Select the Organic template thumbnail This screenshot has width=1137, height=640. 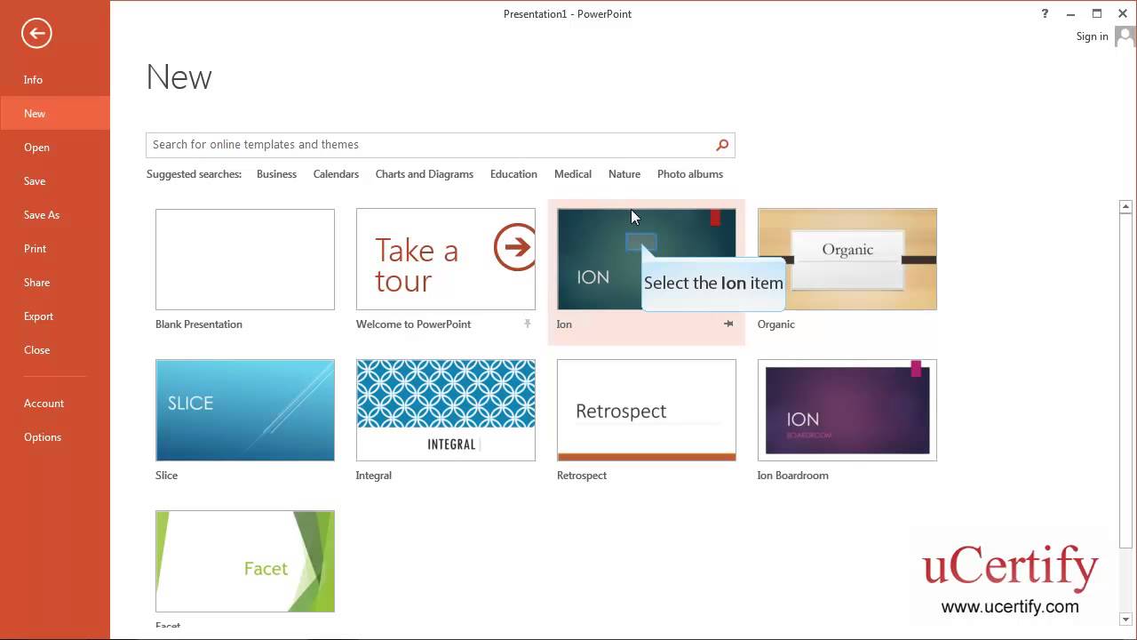tap(847, 260)
